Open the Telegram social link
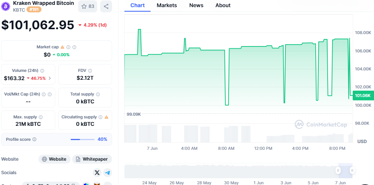 [108, 173]
